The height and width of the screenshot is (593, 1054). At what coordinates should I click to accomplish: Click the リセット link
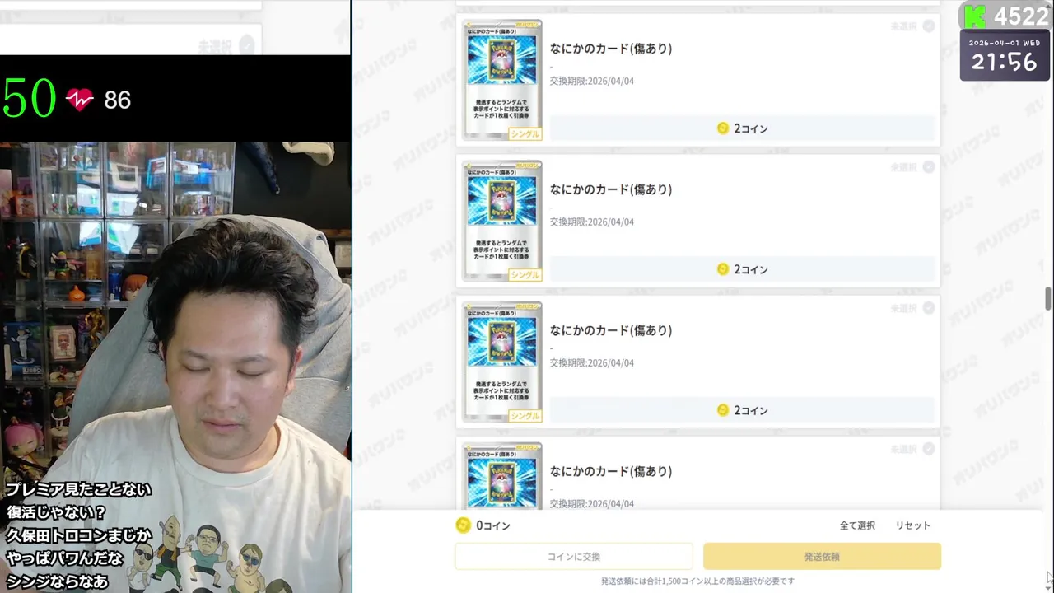[x=912, y=525]
